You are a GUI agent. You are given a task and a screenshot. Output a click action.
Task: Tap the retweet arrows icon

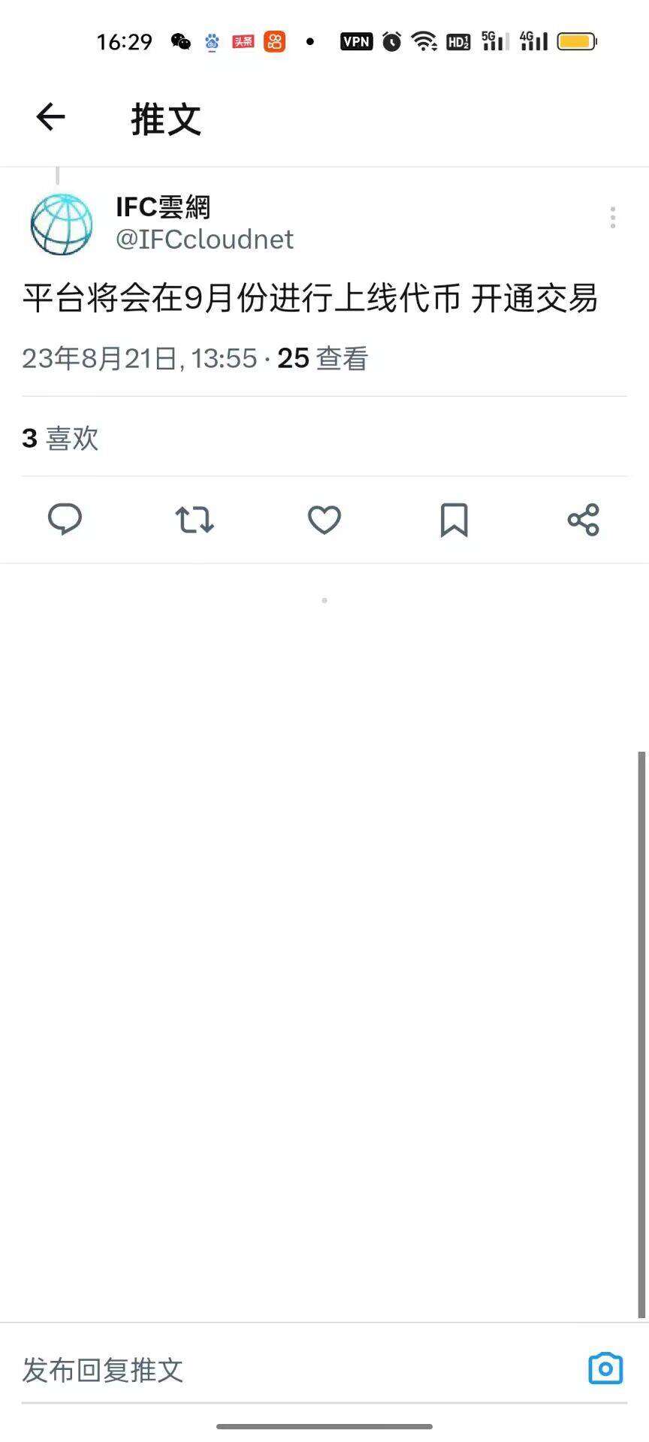195,519
